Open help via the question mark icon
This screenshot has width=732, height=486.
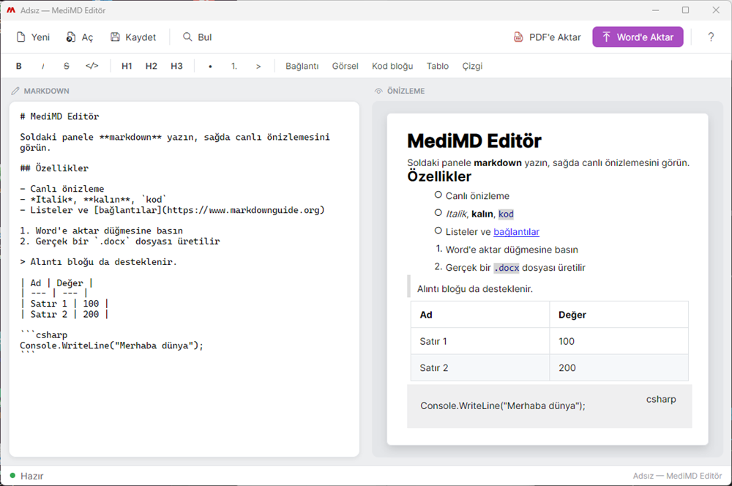(x=711, y=37)
